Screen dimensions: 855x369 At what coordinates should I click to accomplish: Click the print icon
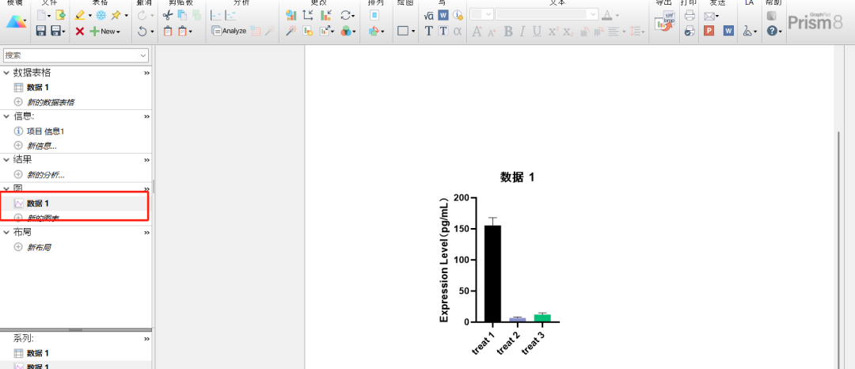tap(690, 15)
